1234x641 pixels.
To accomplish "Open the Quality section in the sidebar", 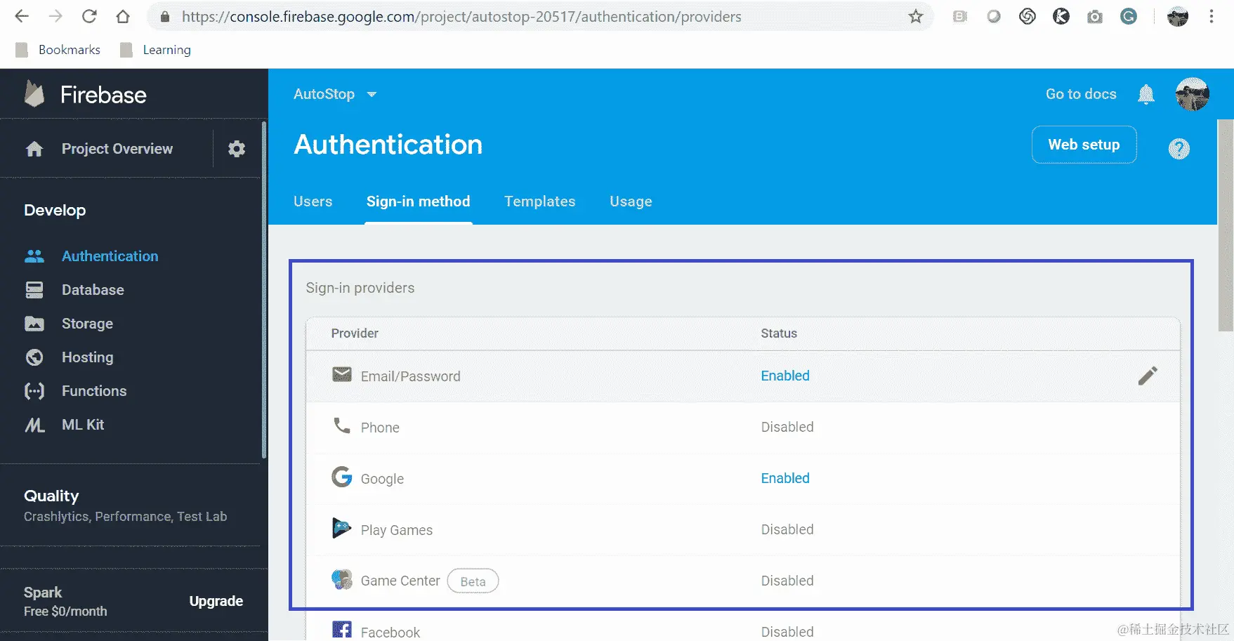I will click(x=51, y=496).
